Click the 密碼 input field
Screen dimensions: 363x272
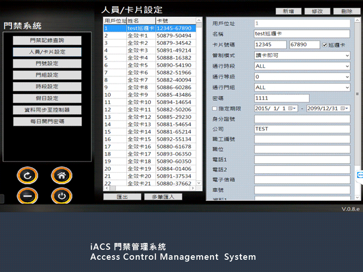coord(282,98)
